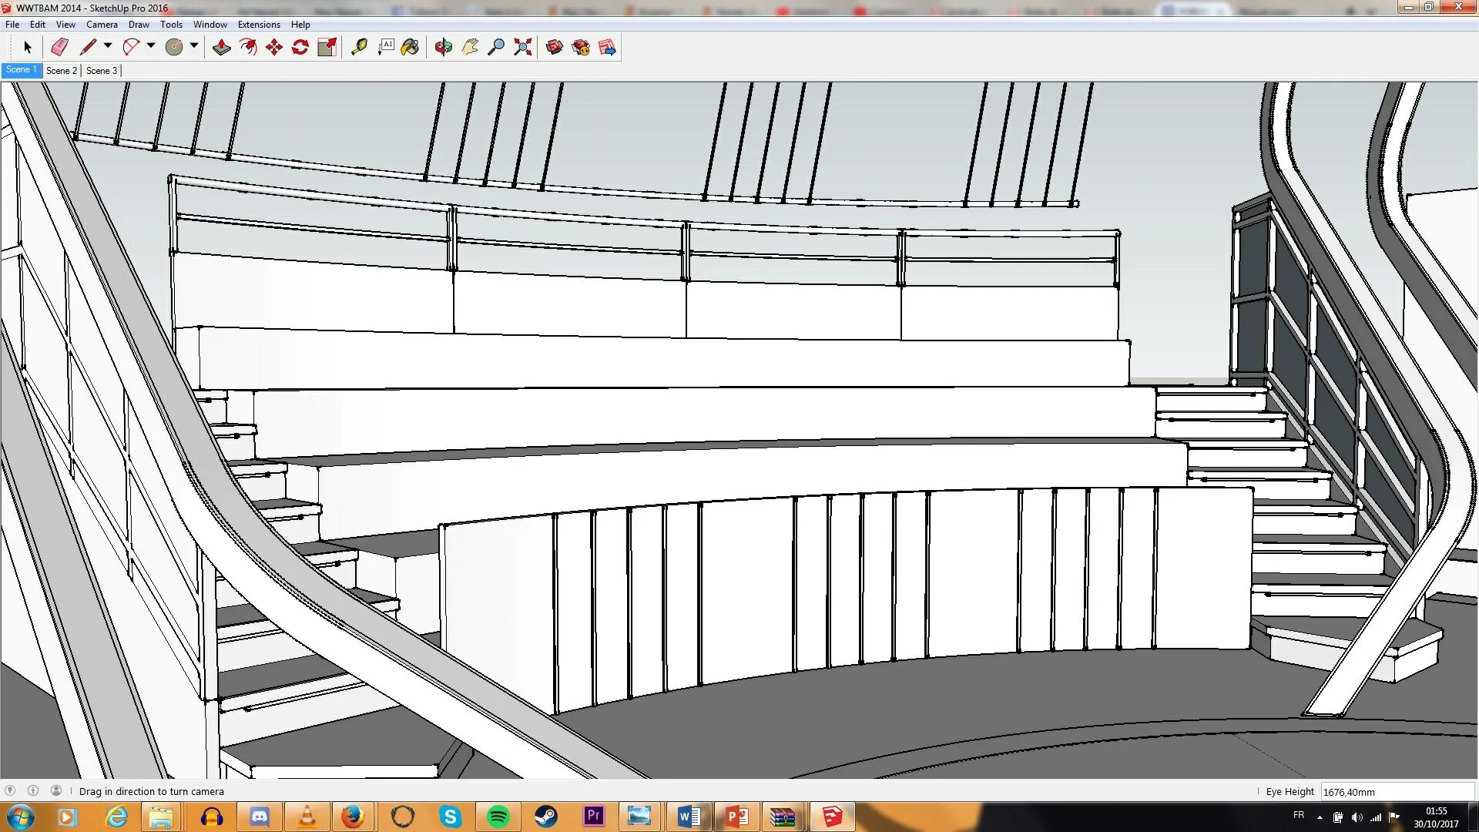
Task: Select the Eraser tool
Action: click(59, 47)
